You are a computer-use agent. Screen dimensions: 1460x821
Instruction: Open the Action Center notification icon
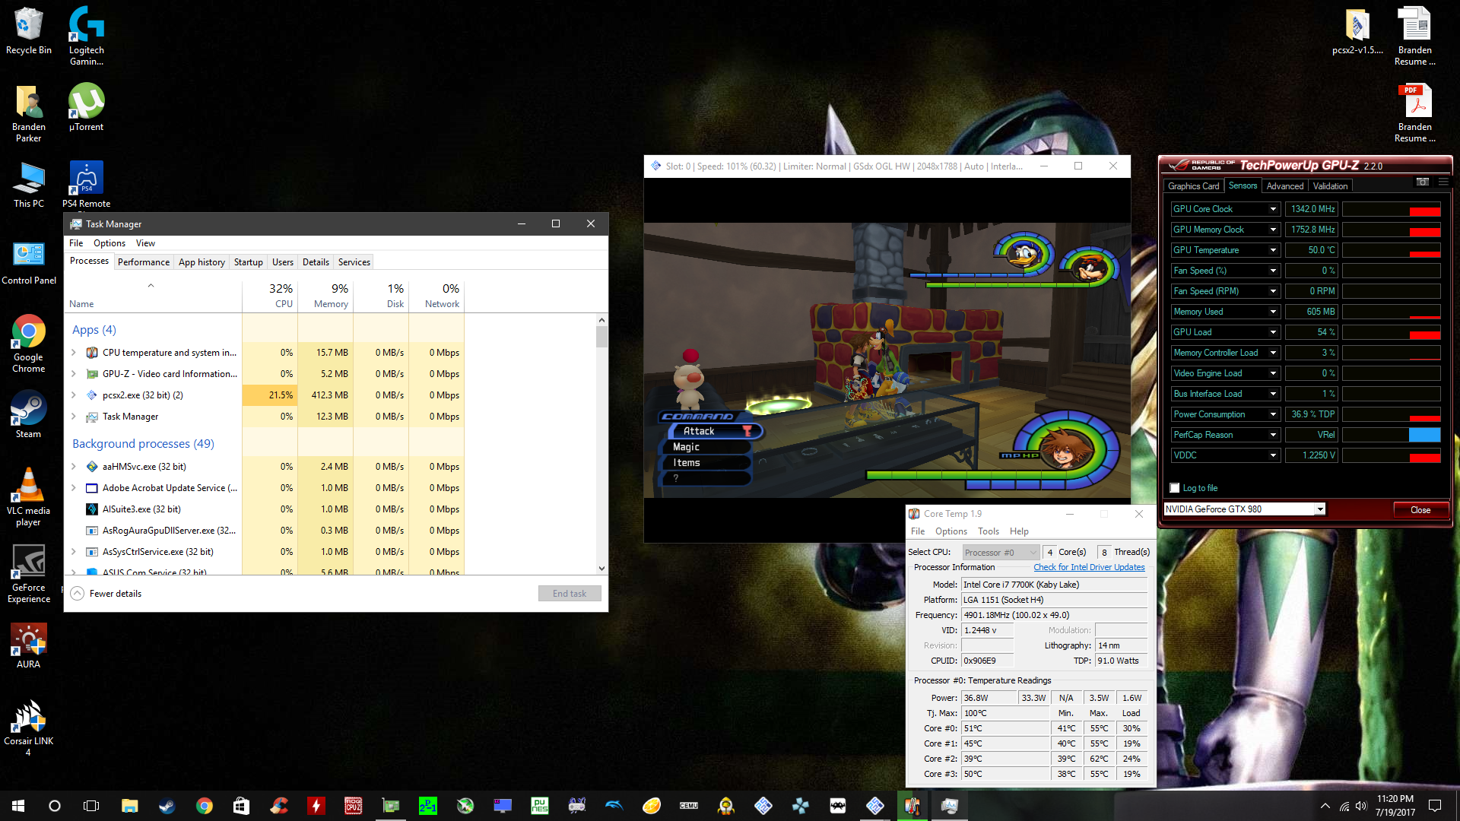(1435, 806)
